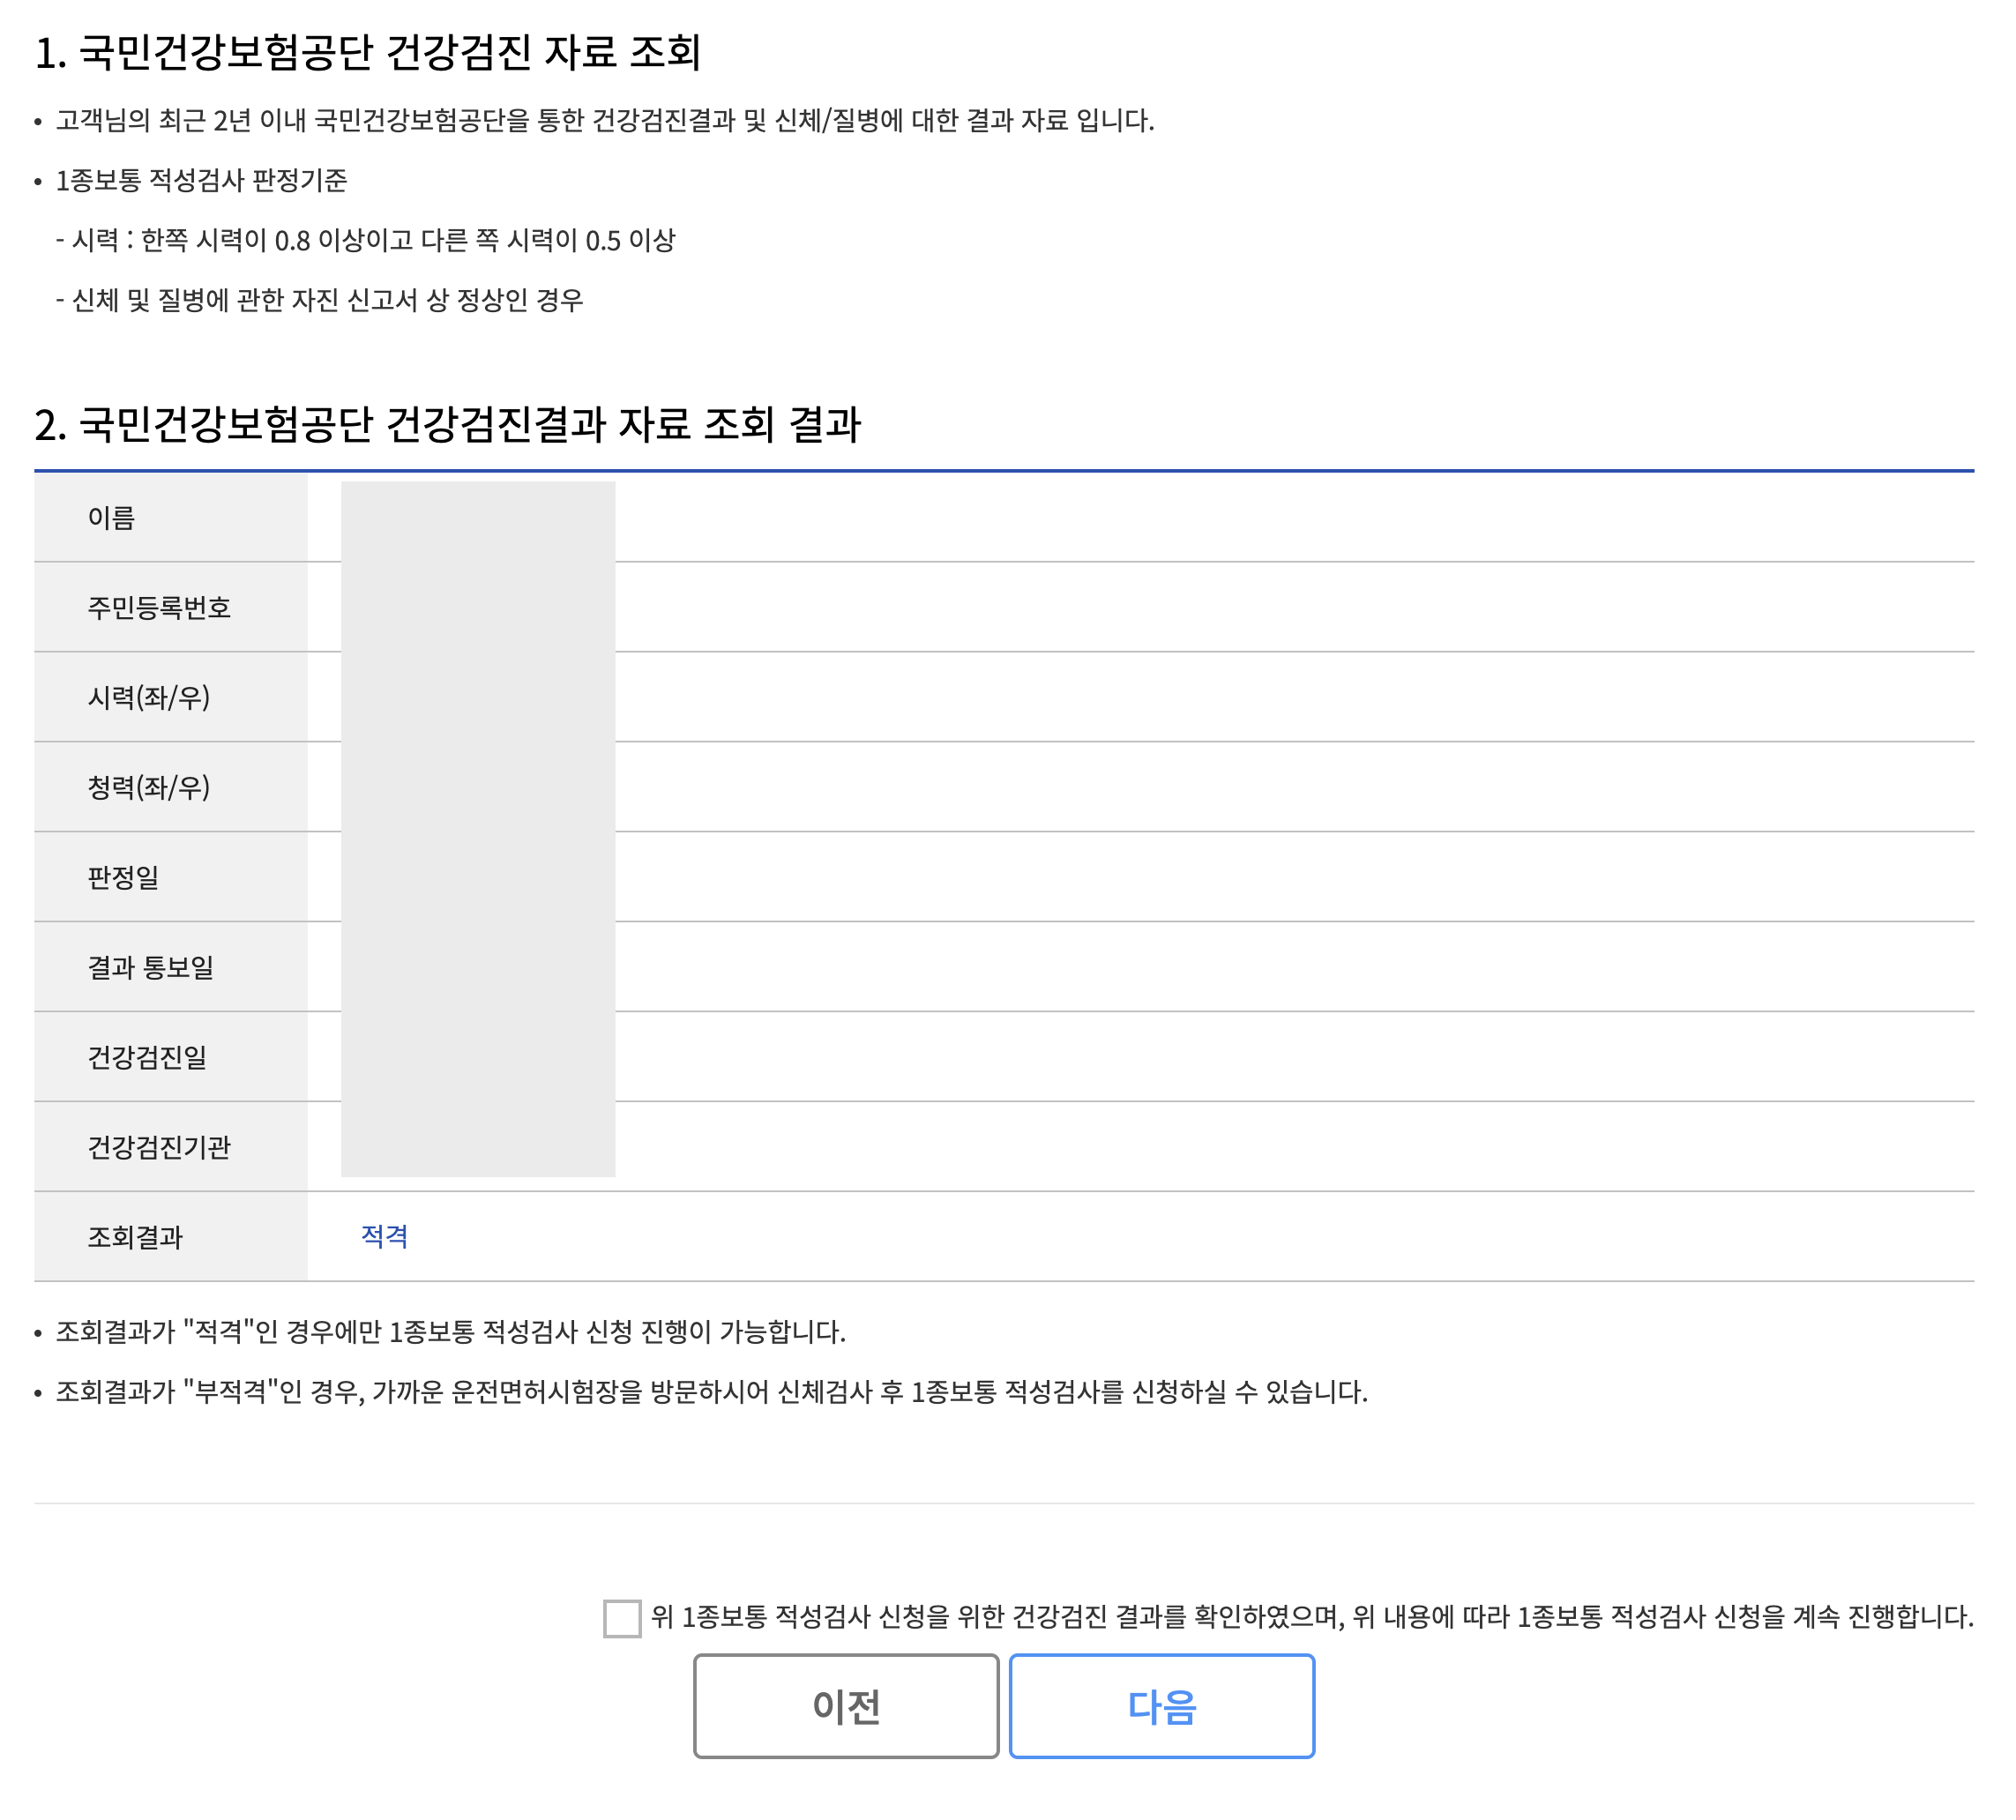This screenshot has height=1820, width=2016.
Task: Click the 건강검진기관 row label
Action: [x=159, y=1147]
